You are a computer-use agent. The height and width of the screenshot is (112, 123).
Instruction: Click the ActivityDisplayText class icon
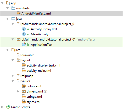[24, 29]
